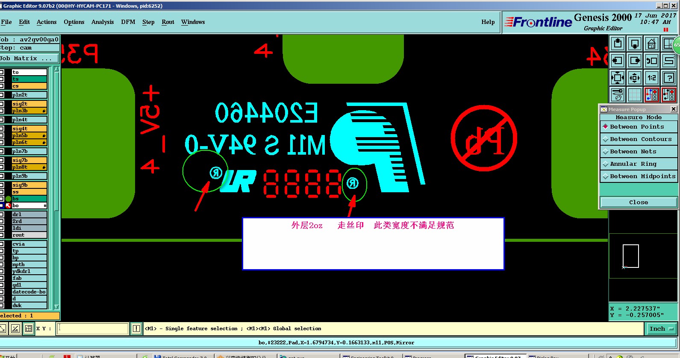
Task: Click the grid display icon
Action: (635, 95)
